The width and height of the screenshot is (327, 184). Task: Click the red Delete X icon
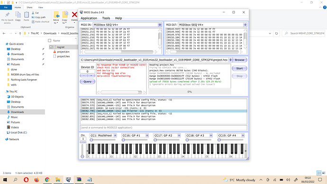[74, 15]
